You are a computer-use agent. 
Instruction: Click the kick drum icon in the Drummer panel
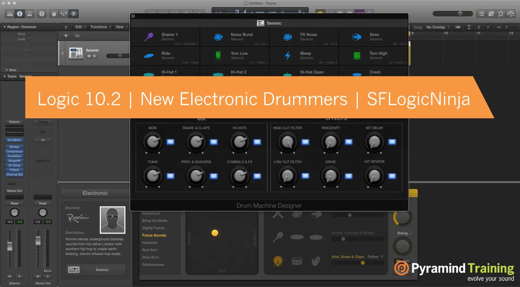coord(278,261)
